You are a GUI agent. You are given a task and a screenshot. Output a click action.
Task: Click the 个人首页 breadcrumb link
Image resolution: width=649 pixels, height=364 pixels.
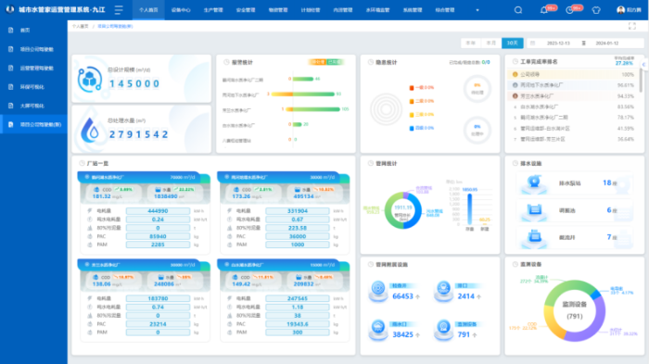[81, 26]
